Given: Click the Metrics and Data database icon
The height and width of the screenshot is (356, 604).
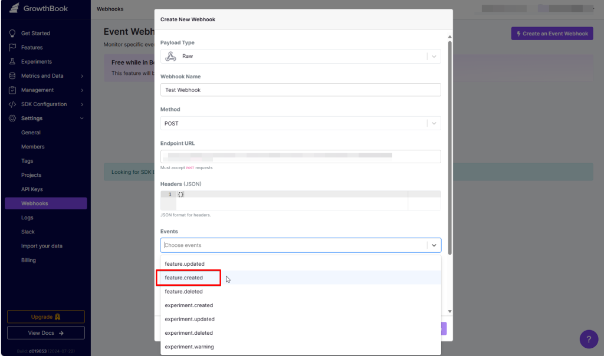Looking at the screenshot, I should coord(12,75).
